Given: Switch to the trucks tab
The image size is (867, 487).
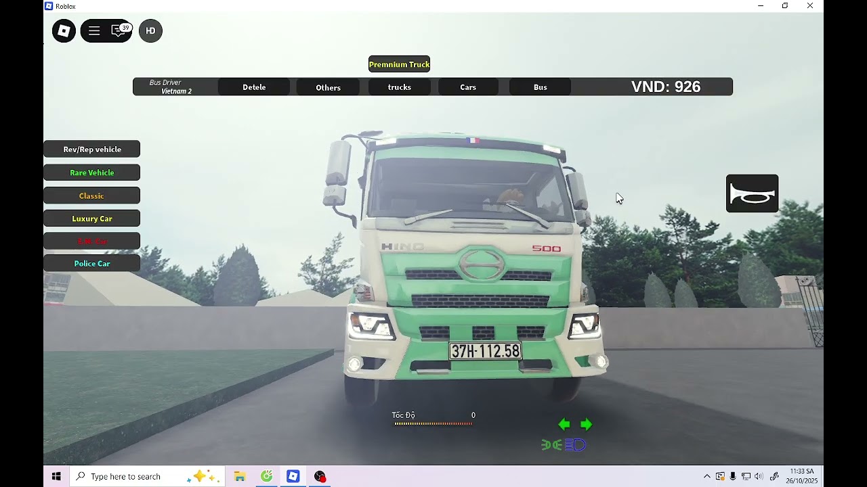Looking at the screenshot, I should pos(399,87).
